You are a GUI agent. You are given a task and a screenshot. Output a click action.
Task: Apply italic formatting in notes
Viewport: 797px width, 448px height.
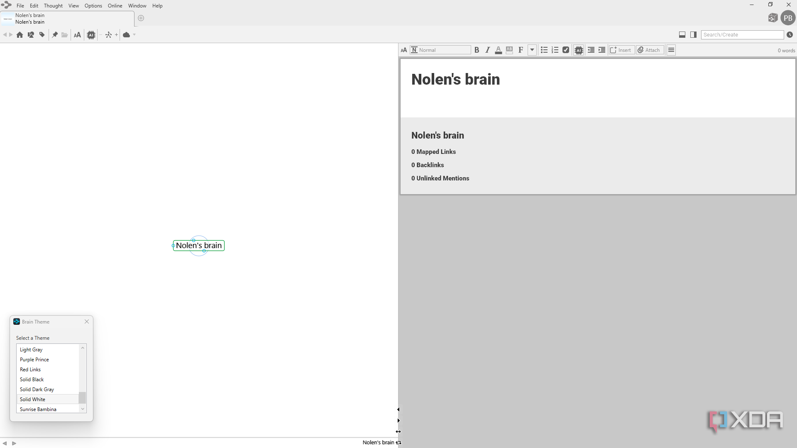point(488,50)
